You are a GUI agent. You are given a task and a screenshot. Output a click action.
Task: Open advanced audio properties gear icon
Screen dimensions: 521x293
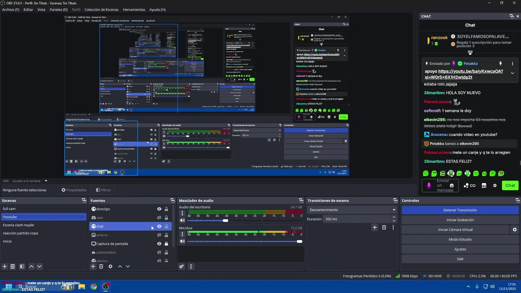182,267
